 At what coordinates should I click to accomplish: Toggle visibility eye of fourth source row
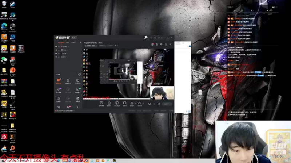(56, 57)
